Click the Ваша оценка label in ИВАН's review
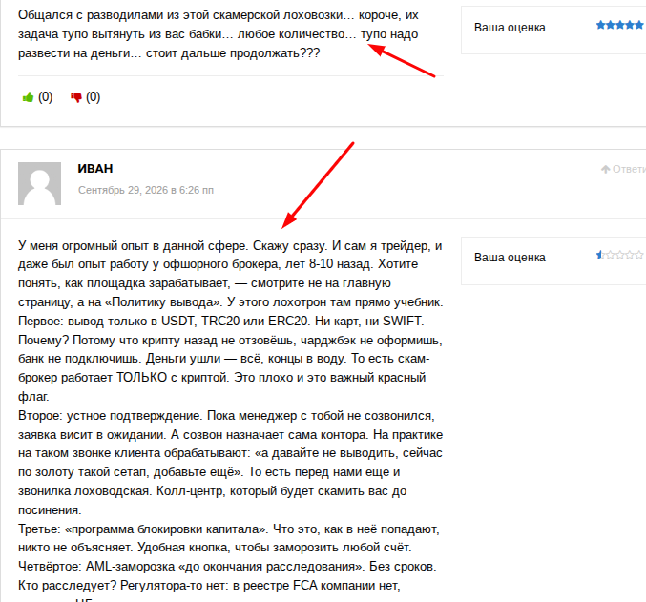The image size is (646, 602). point(510,258)
